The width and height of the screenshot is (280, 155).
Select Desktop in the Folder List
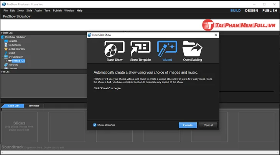click(x=13, y=41)
